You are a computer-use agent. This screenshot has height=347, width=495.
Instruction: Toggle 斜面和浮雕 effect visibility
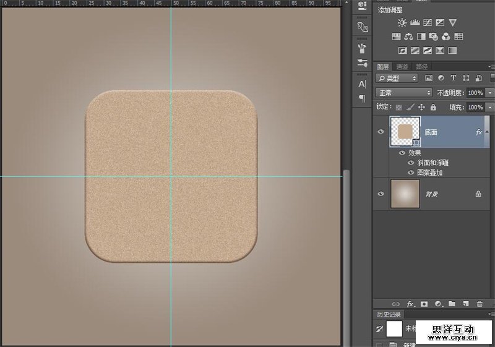pos(411,163)
